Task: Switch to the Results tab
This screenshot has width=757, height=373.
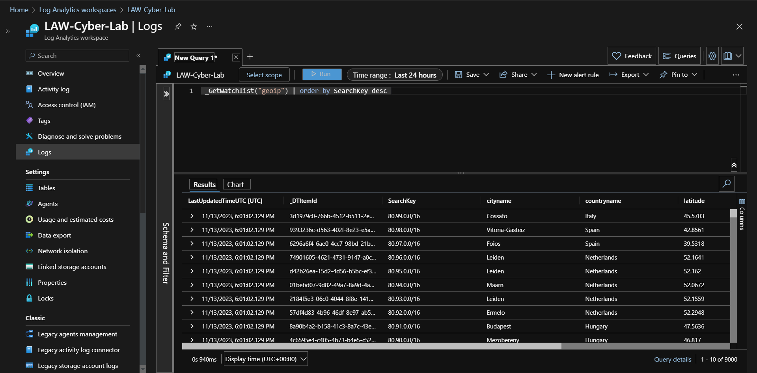Action: pyautogui.click(x=204, y=184)
